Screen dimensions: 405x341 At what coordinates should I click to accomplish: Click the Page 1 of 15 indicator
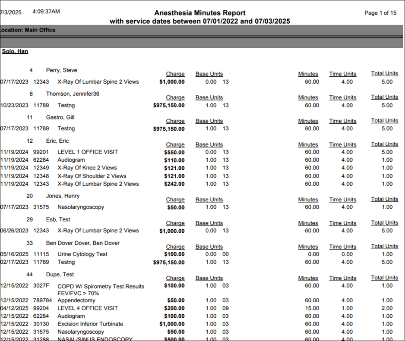tap(380, 13)
